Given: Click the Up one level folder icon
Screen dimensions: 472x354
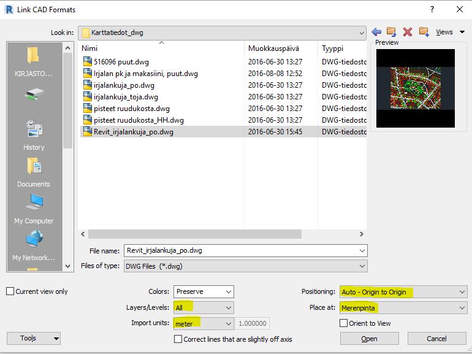Looking at the screenshot, I should tap(391, 31).
